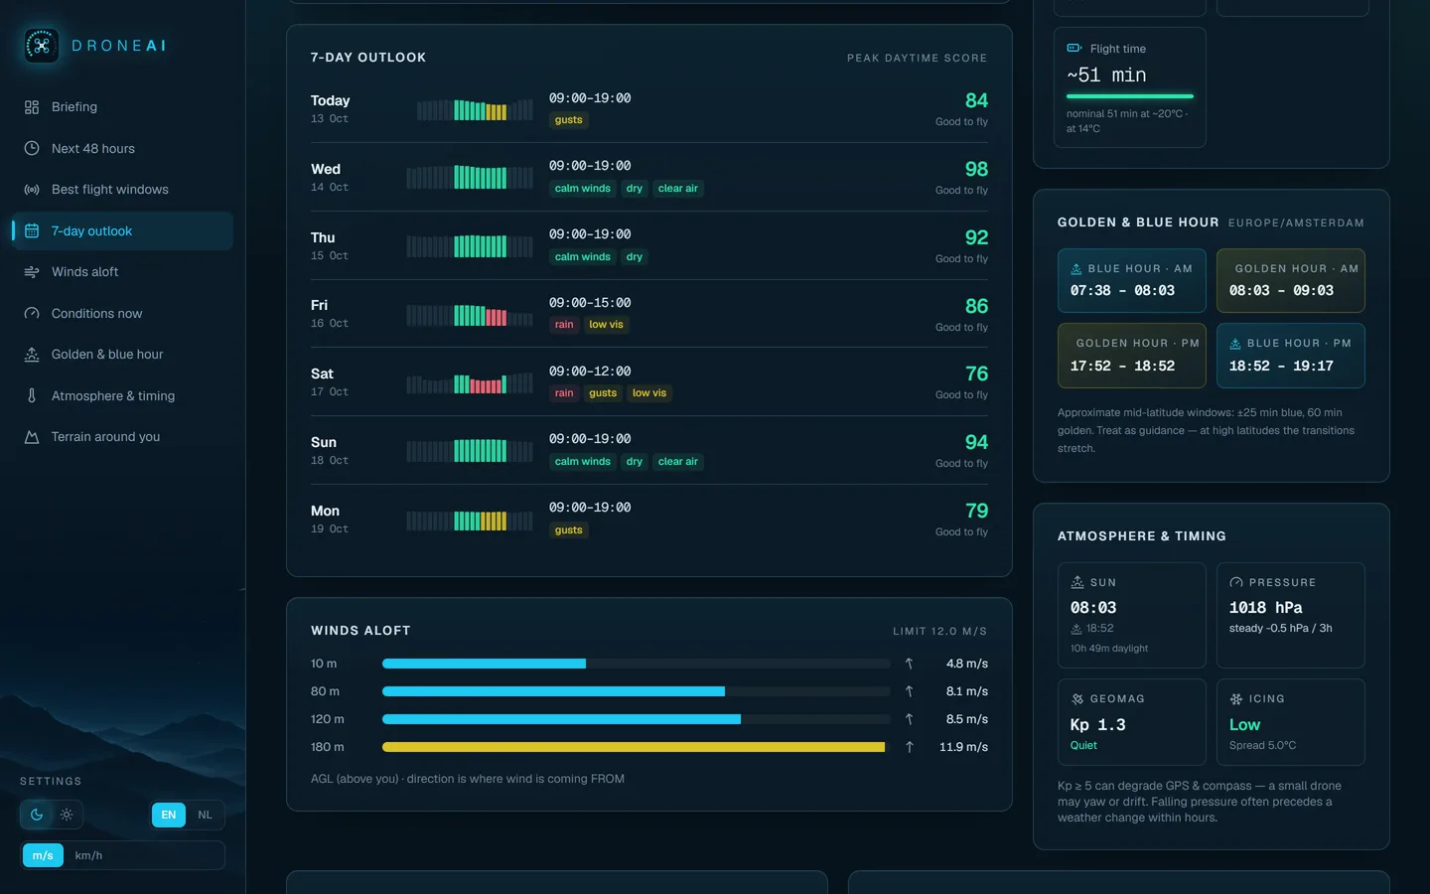Set wind units to m/s
The width and height of the screenshot is (1430, 894).
click(x=43, y=855)
